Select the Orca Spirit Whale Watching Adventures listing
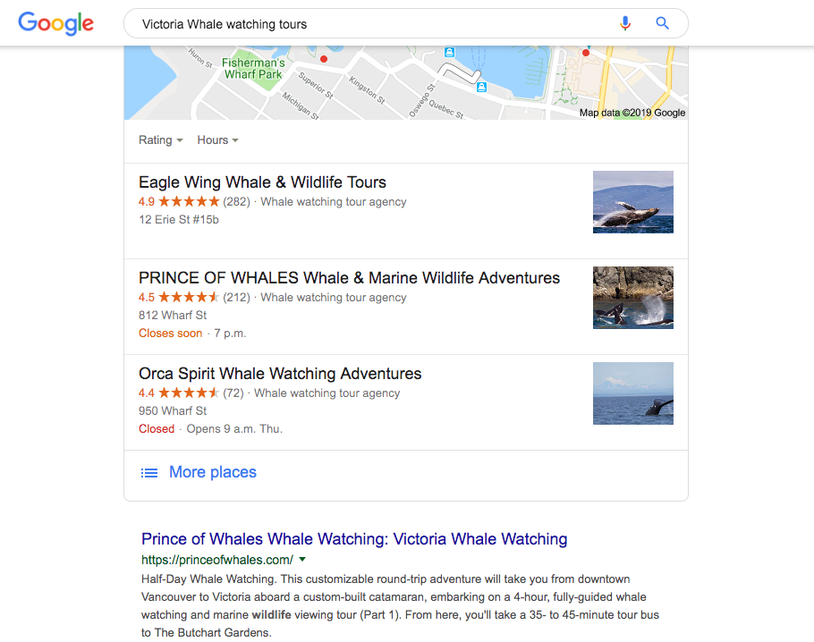The image size is (814, 642). tap(278, 373)
